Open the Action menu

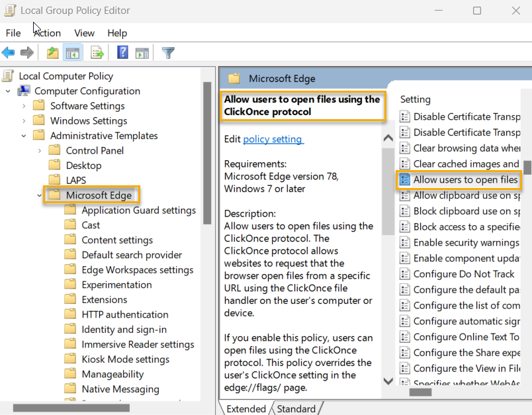click(x=46, y=32)
